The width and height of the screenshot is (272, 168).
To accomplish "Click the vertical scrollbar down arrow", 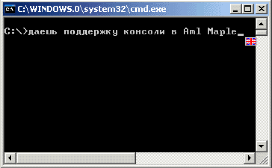I will [261, 146].
